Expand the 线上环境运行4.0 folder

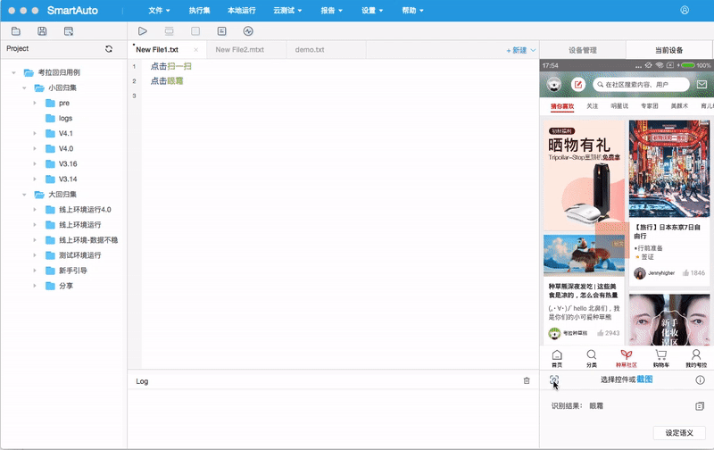tap(35, 210)
